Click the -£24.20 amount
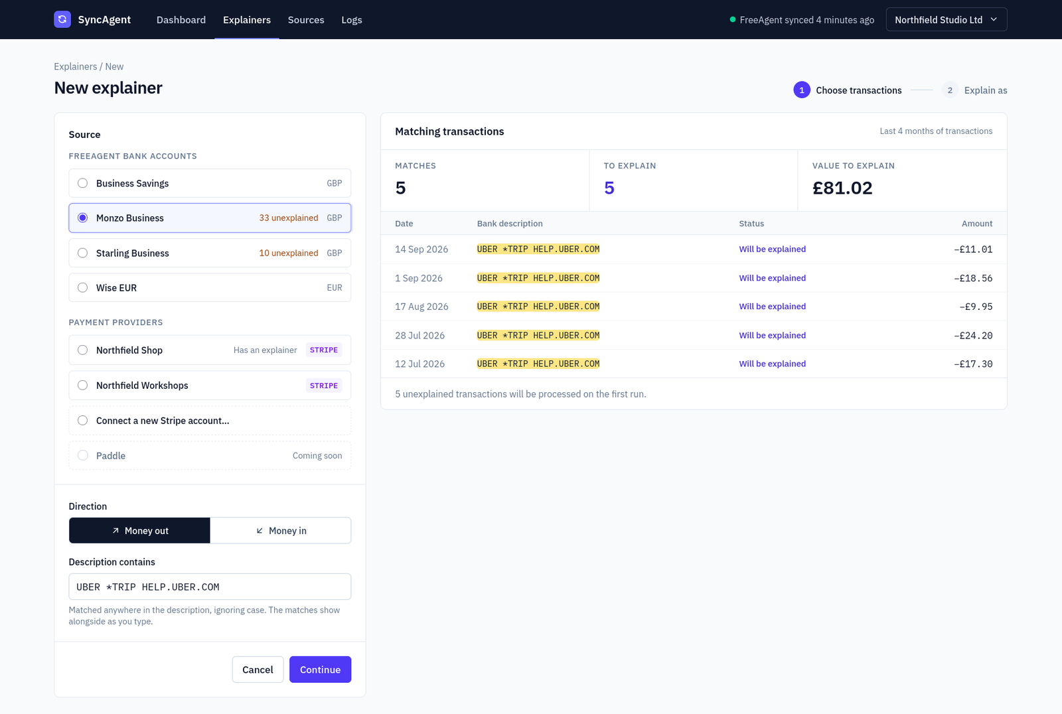The width and height of the screenshot is (1062, 714). pos(973,336)
